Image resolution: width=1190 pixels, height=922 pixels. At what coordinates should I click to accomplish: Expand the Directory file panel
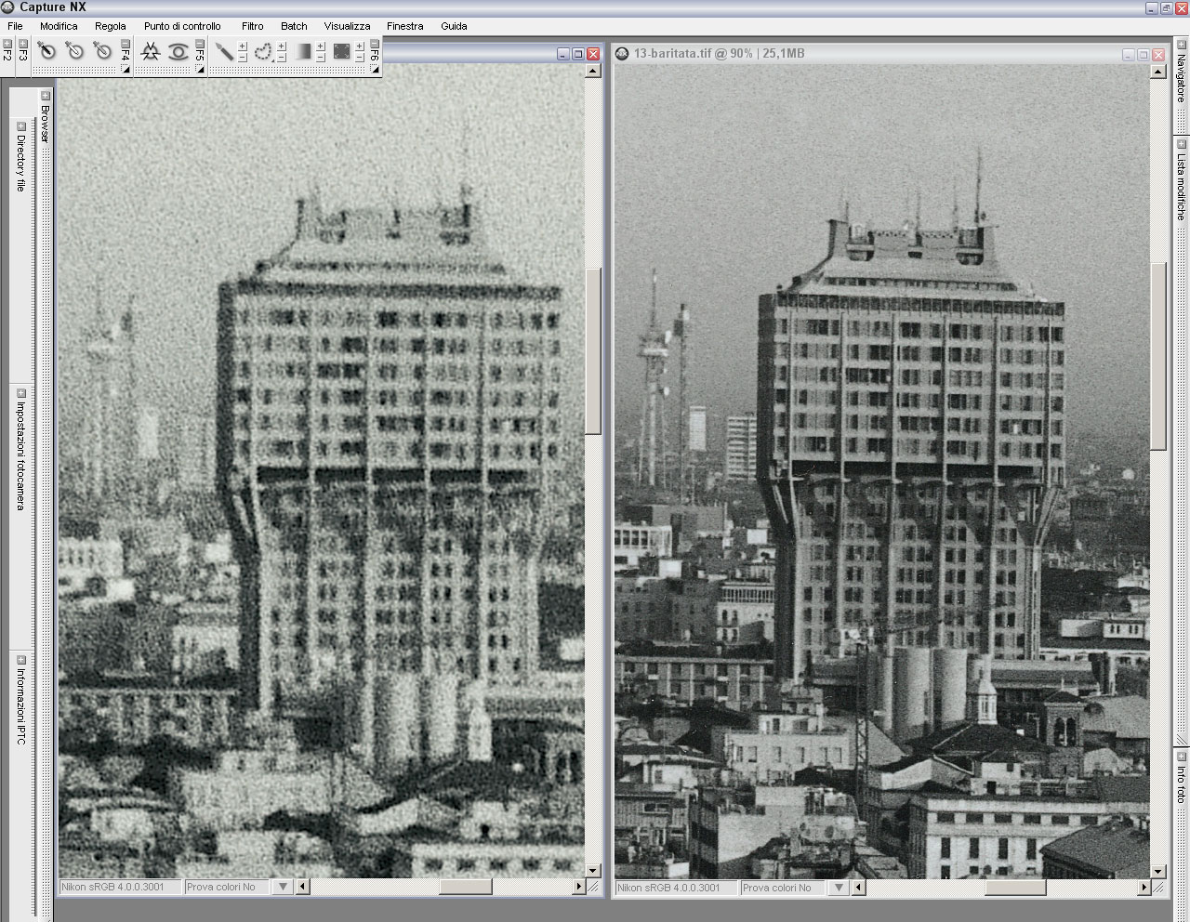[x=20, y=126]
